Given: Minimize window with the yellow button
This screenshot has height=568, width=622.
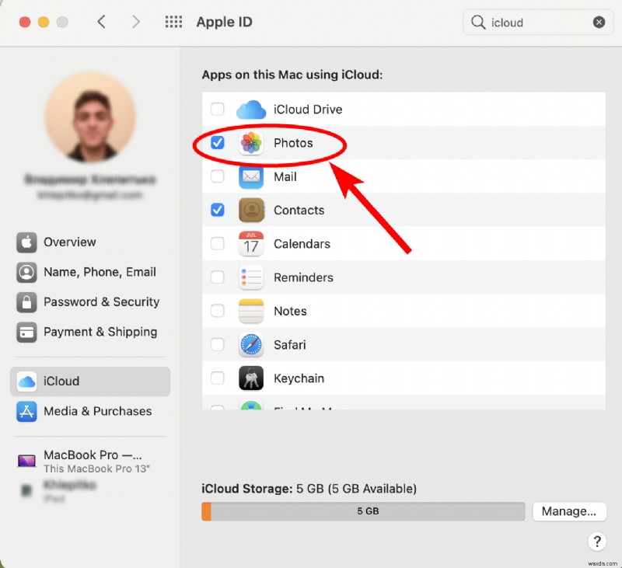Looking at the screenshot, I should [x=44, y=22].
